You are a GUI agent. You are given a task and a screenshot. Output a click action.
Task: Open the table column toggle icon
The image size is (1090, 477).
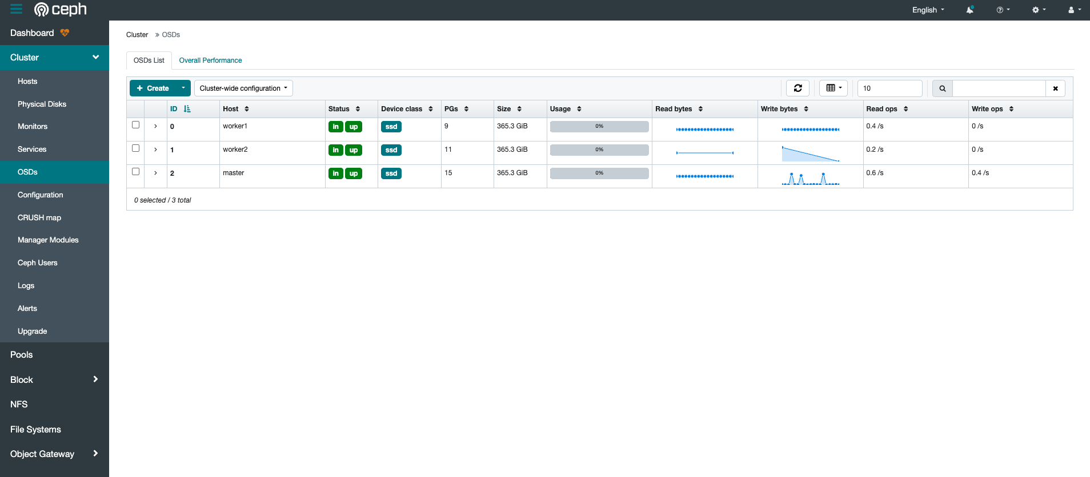tap(833, 88)
